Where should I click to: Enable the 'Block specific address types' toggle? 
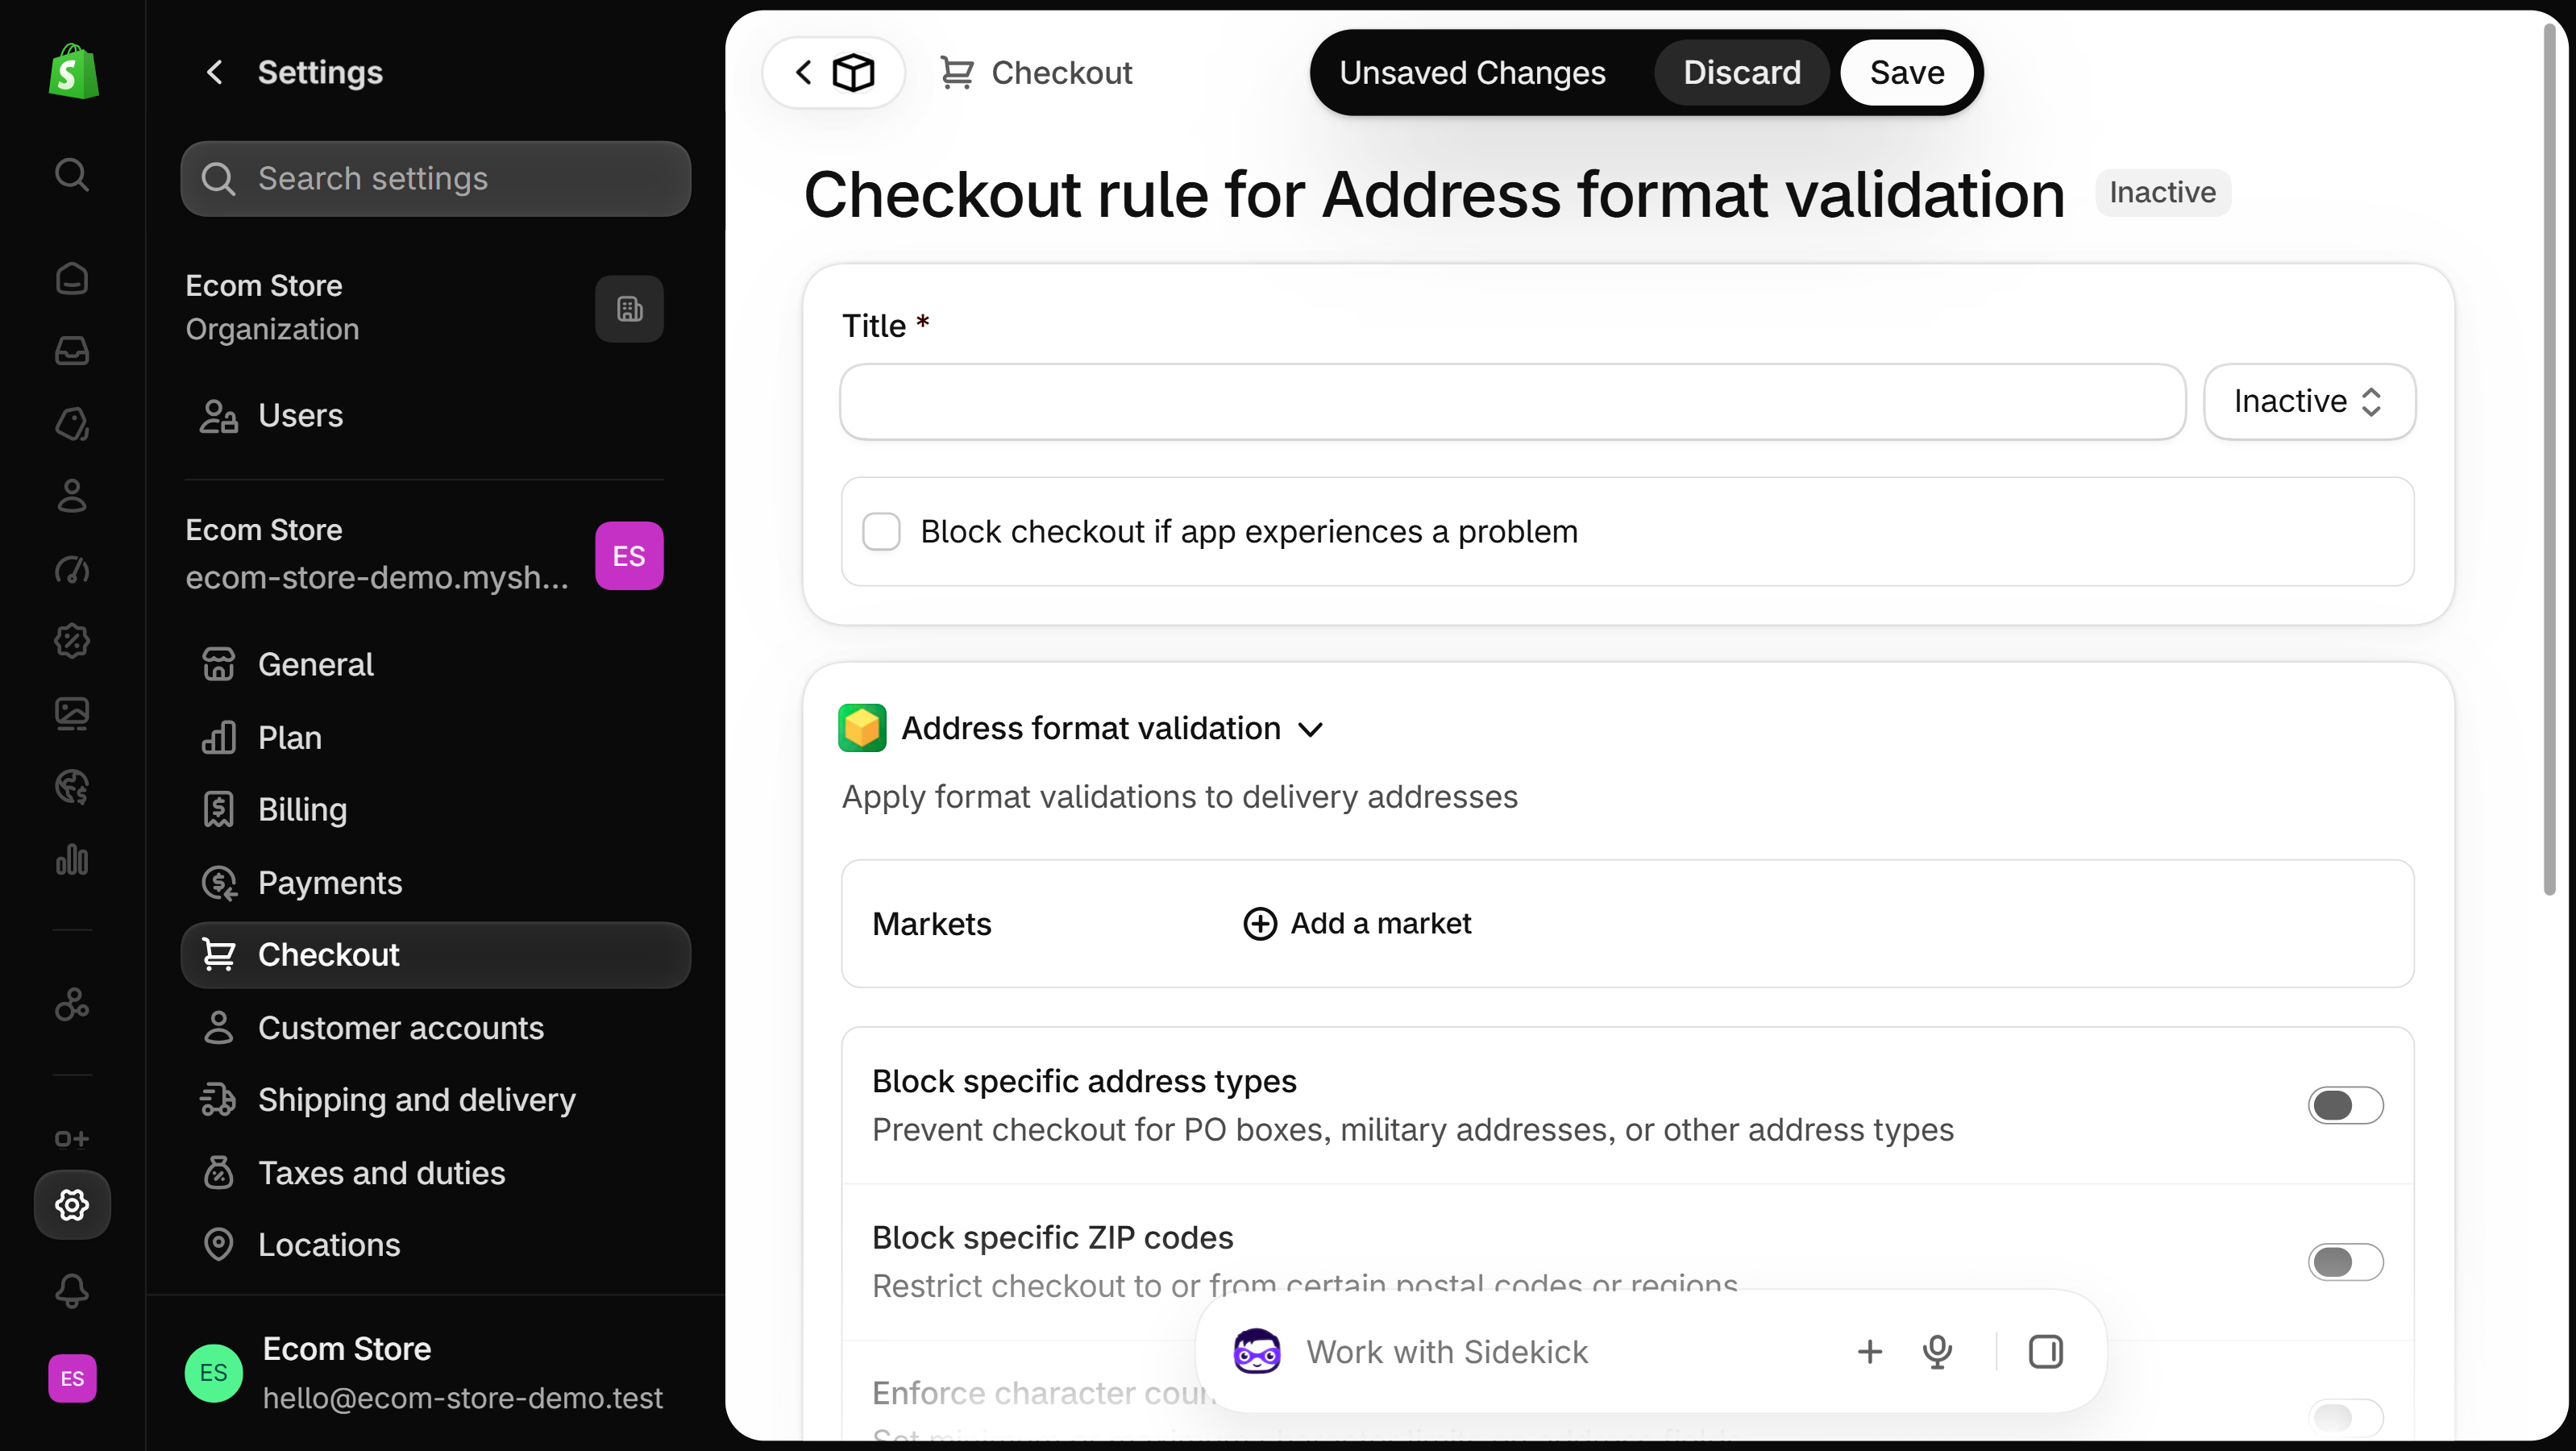pos(2345,1106)
